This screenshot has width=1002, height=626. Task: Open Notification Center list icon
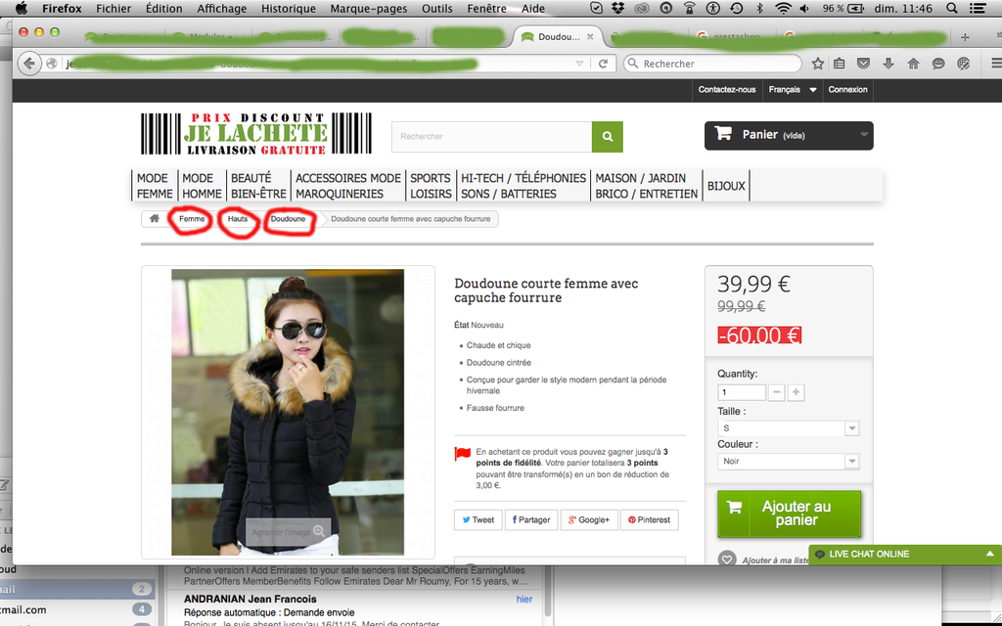pos(978,8)
